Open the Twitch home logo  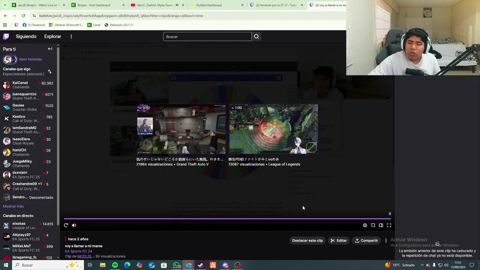tap(6, 36)
